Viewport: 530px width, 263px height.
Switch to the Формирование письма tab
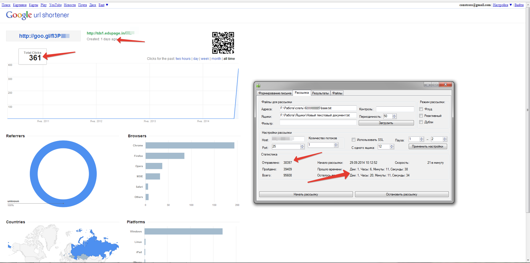pos(275,93)
